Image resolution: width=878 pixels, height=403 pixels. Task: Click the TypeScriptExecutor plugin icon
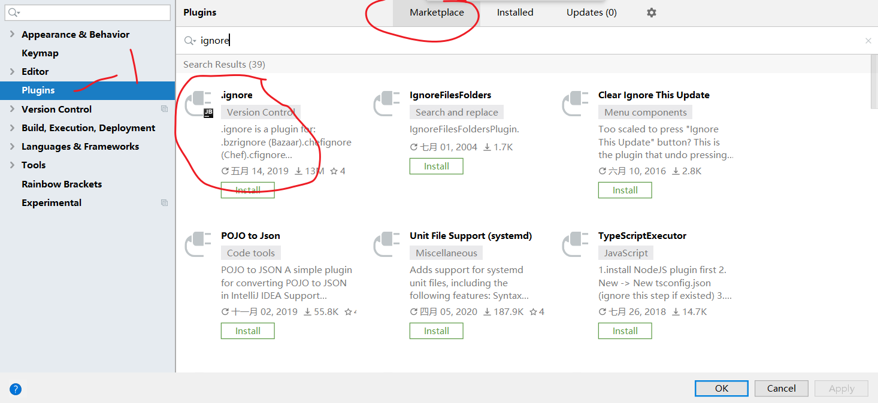[x=576, y=244]
